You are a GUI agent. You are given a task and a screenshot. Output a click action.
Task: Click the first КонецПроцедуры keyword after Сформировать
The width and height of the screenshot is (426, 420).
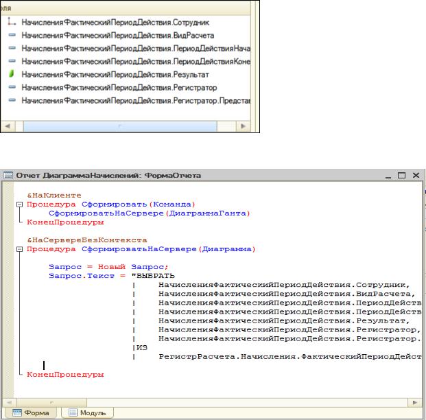click(65, 222)
